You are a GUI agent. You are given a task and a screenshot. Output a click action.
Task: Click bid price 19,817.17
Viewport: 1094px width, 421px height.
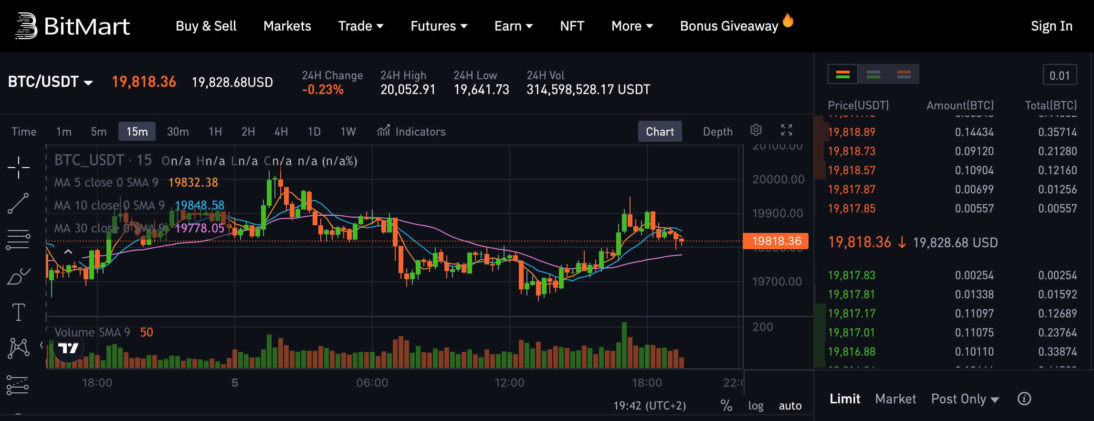coord(852,314)
